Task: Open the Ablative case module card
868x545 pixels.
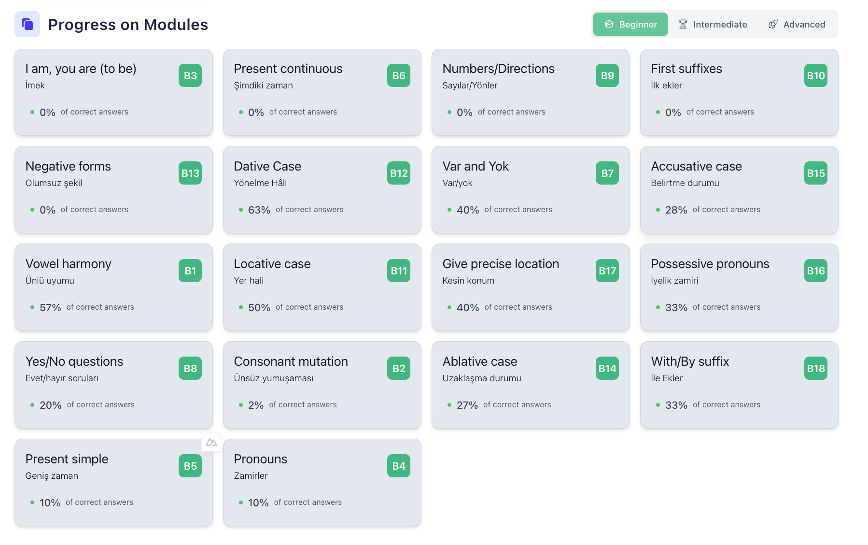Action: (531, 384)
